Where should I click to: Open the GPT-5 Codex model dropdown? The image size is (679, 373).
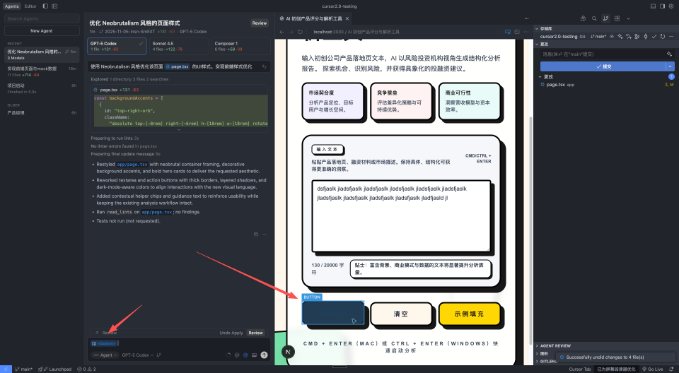tap(133, 355)
